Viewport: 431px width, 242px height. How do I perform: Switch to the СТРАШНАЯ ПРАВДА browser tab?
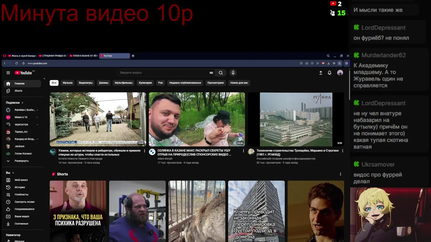click(x=53, y=56)
